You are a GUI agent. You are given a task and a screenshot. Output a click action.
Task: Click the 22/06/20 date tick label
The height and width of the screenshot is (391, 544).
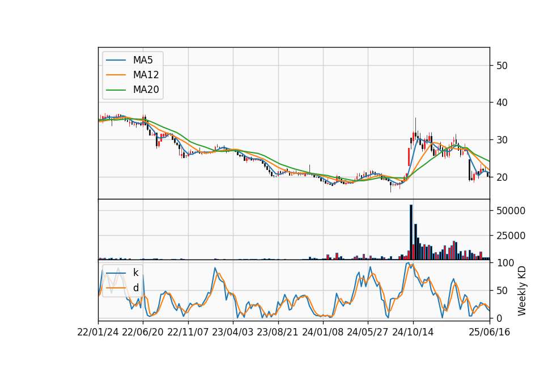tap(143, 332)
